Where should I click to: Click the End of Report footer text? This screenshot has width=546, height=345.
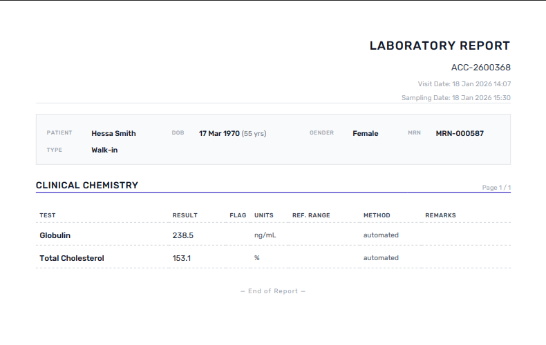[273, 291]
